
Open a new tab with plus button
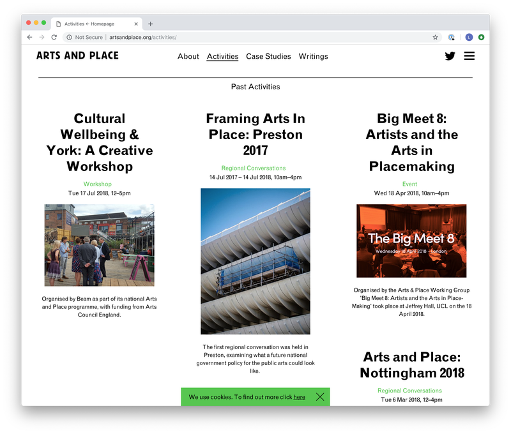tap(150, 24)
